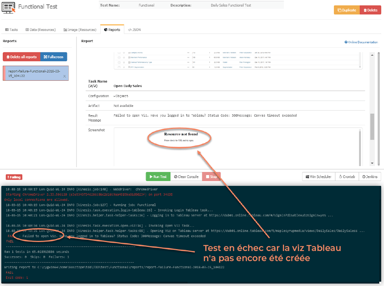384x286 pixels.
Task: Expand the Object configuration node
Action: tap(121, 96)
